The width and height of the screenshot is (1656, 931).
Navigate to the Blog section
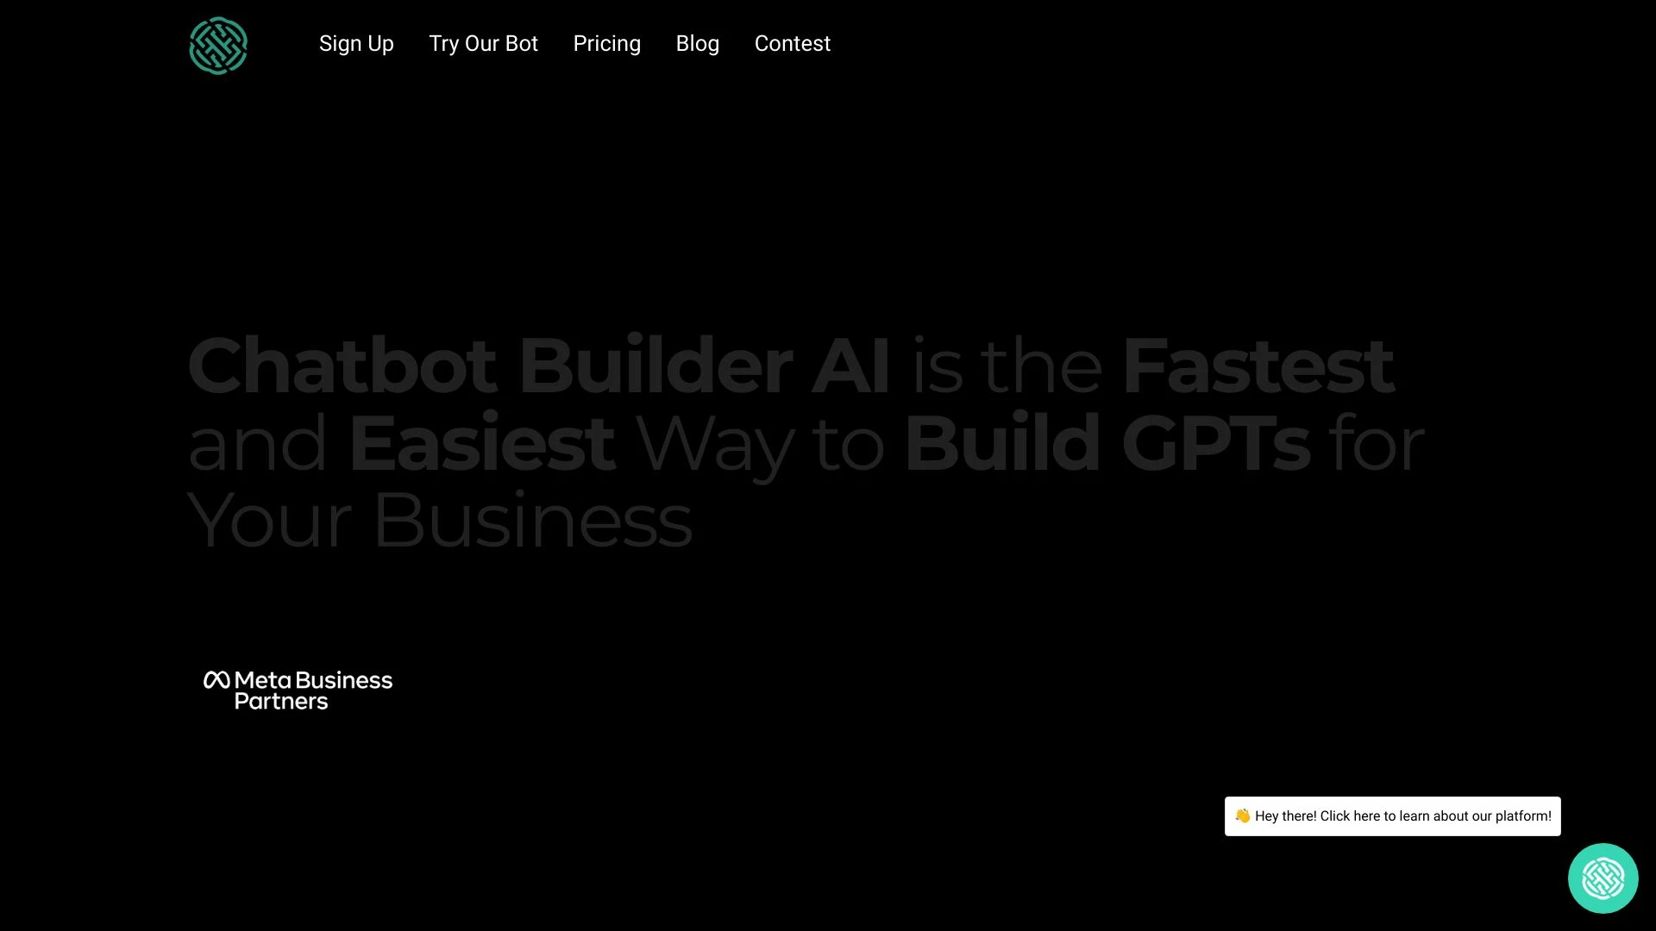click(x=697, y=42)
